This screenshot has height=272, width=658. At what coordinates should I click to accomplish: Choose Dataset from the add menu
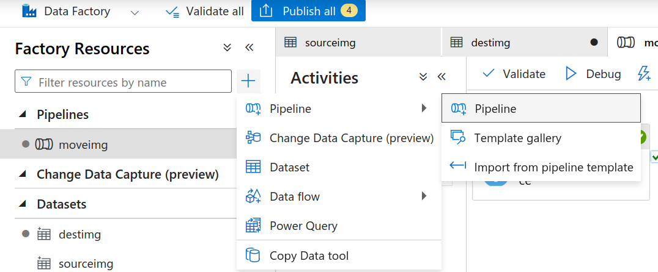(x=339, y=167)
